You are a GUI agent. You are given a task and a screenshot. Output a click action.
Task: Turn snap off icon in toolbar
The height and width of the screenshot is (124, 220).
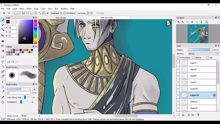click(15, 13)
